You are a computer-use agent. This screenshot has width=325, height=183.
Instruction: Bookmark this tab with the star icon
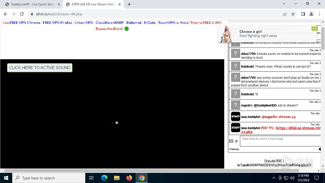click(x=293, y=14)
